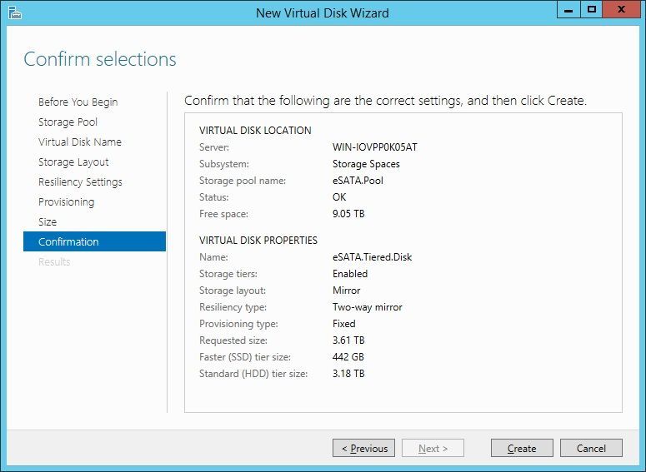This screenshot has height=472, width=646.
Task: Click the Create button
Action: tap(522, 448)
